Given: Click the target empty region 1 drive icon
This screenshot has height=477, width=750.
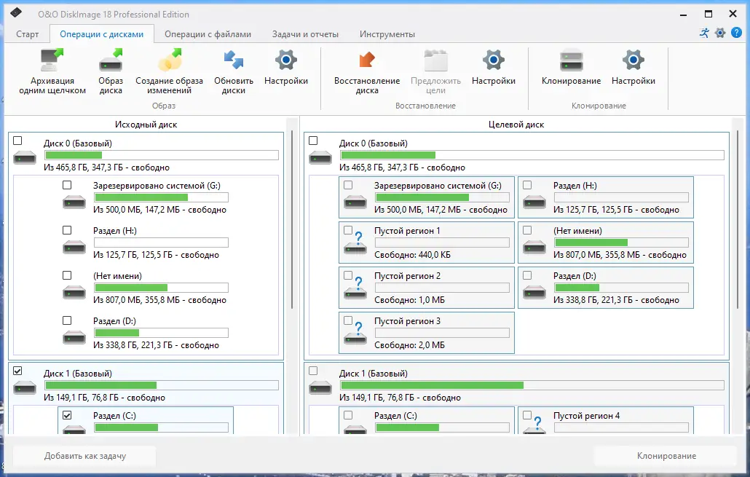Looking at the screenshot, I should (x=355, y=244).
